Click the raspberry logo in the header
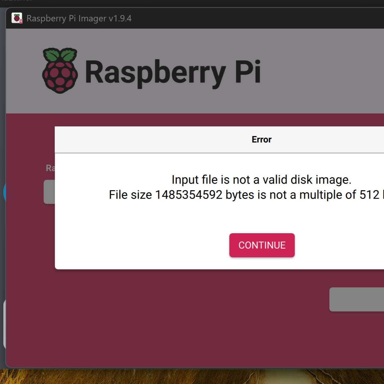384x384 pixels. pyautogui.click(x=60, y=71)
